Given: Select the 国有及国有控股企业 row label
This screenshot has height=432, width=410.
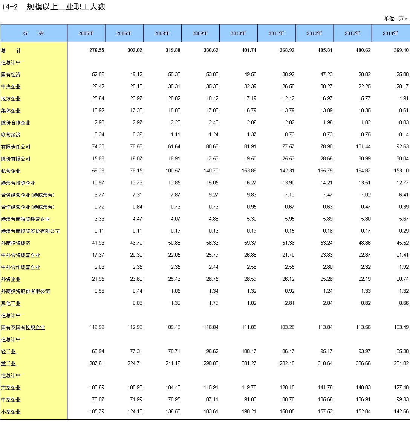Looking at the screenshot, I should point(23,327).
